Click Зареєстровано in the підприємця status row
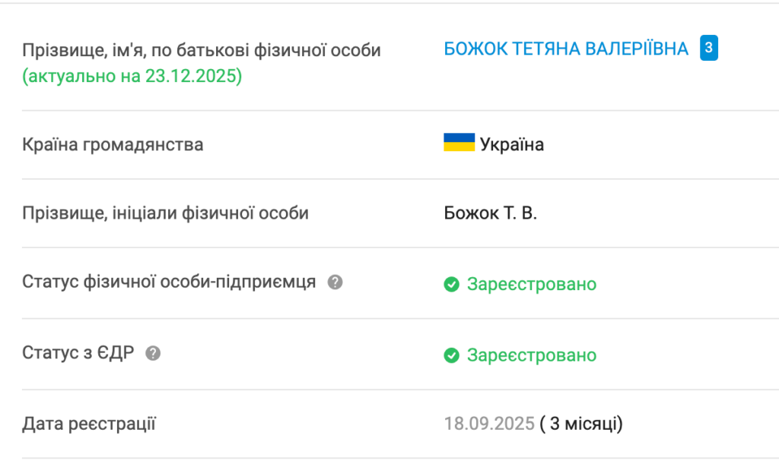This screenshot has width=779, height=473. [x=532, y=285]
